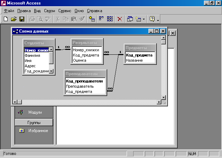The width and height of the screenshot is (222, 158).
Task: Open the Окно menu
Action: pos(79,11)
